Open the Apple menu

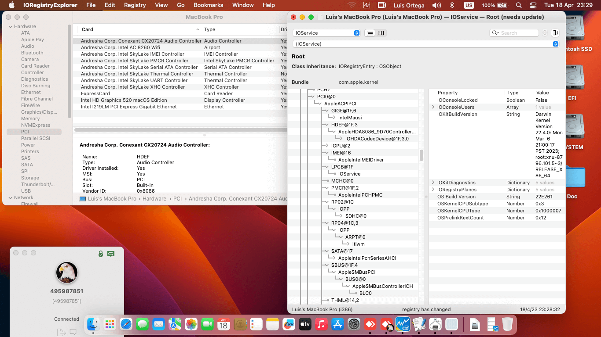point(12,5)
